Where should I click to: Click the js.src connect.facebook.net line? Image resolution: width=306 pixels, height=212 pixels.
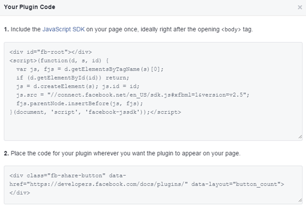[133, 95]
